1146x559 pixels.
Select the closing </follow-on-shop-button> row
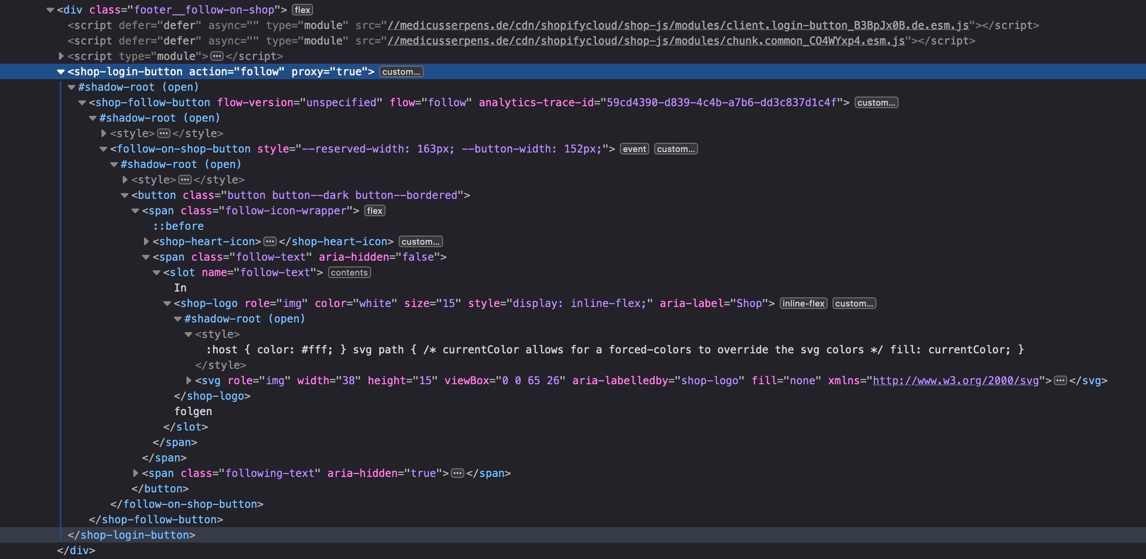tap(186, 504)
